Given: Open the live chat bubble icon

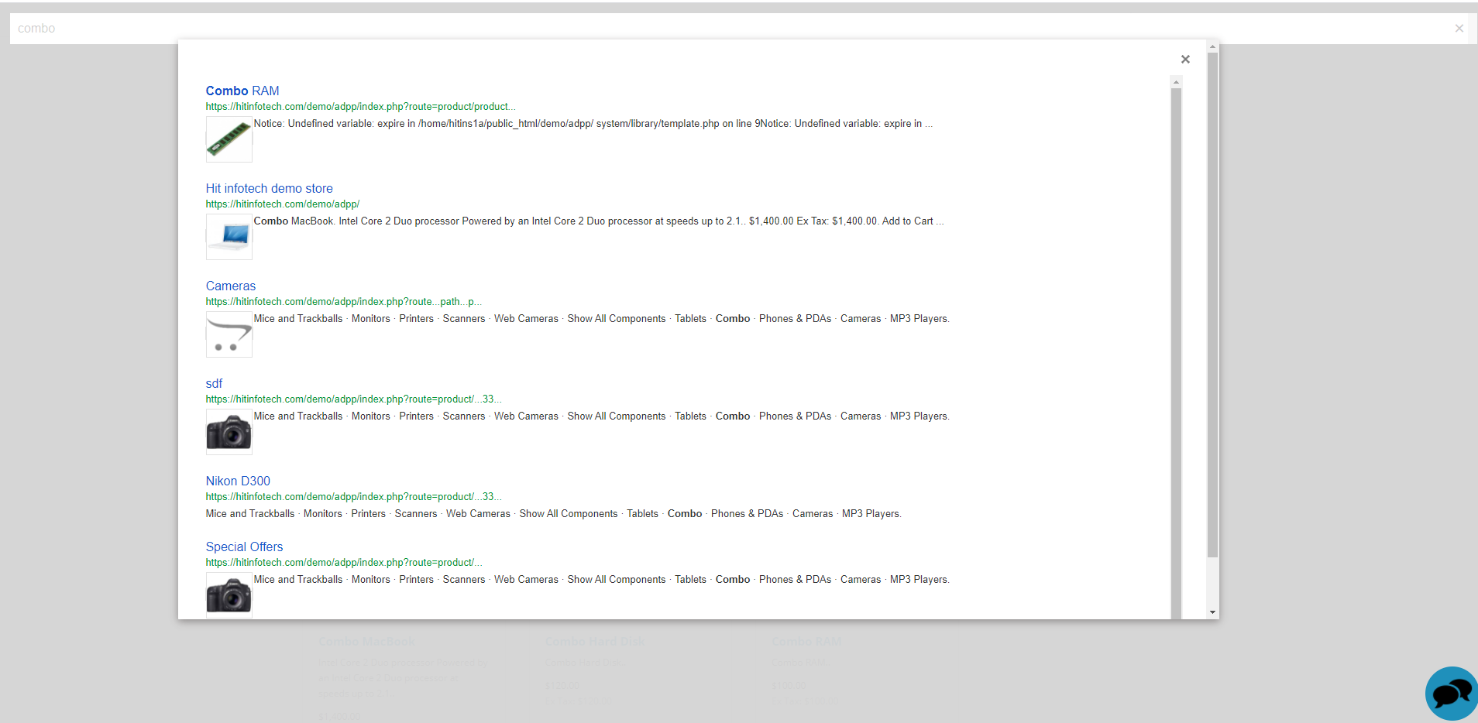Looking at the screenshot, I should point(1451,693).
